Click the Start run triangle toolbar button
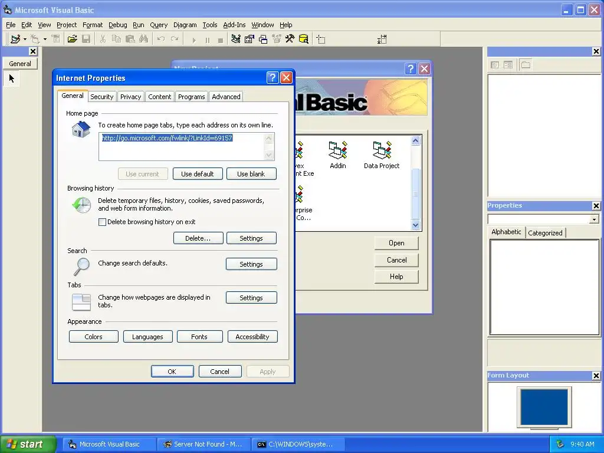This screenshot has width=604, height=453. tap(193, 40)
